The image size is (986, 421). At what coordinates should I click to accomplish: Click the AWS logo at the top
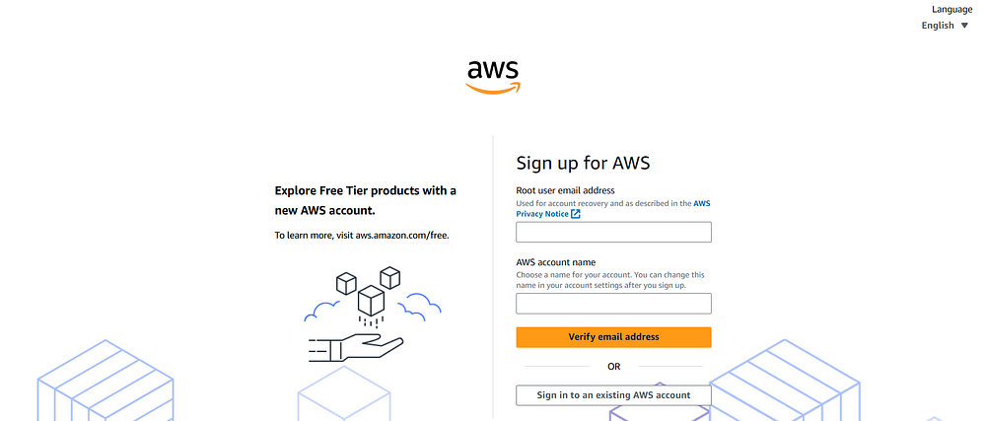tap(493, 76)
